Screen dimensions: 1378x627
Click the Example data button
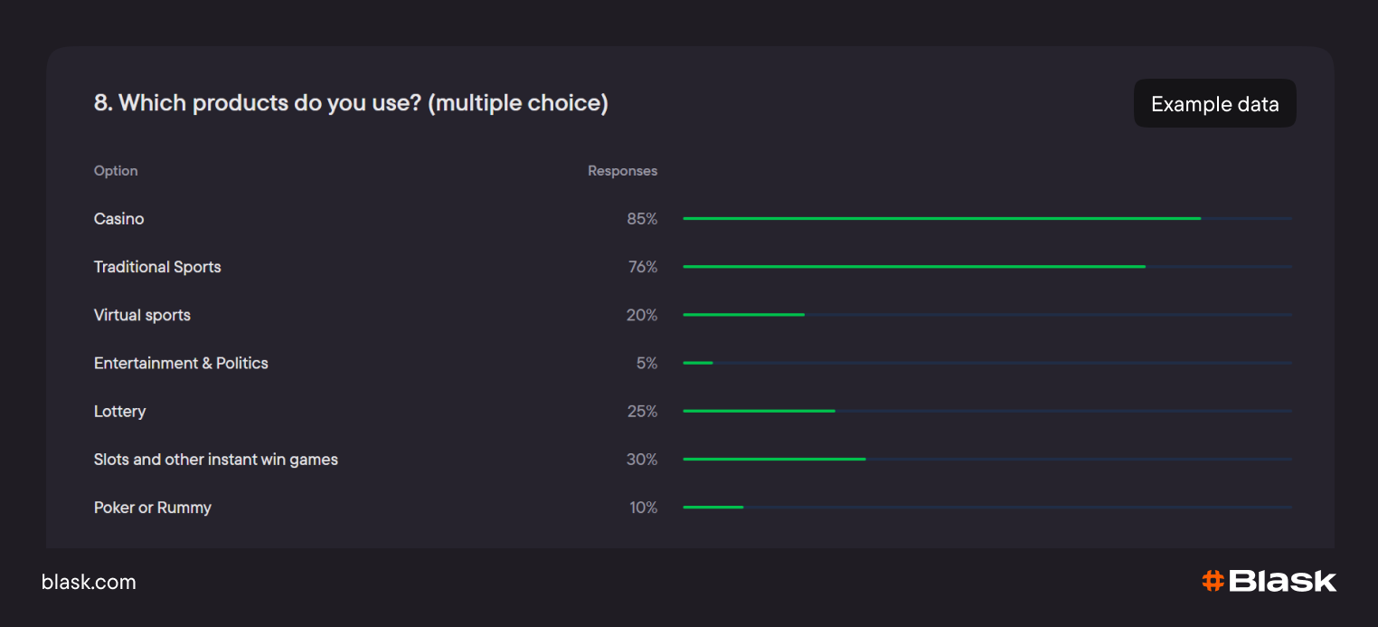[x=1214, y=104]
